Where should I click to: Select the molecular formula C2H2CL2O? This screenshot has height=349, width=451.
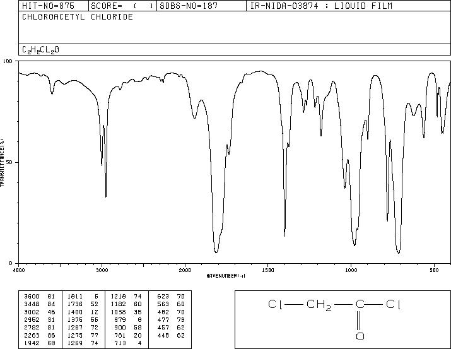[x=40, y=50]
